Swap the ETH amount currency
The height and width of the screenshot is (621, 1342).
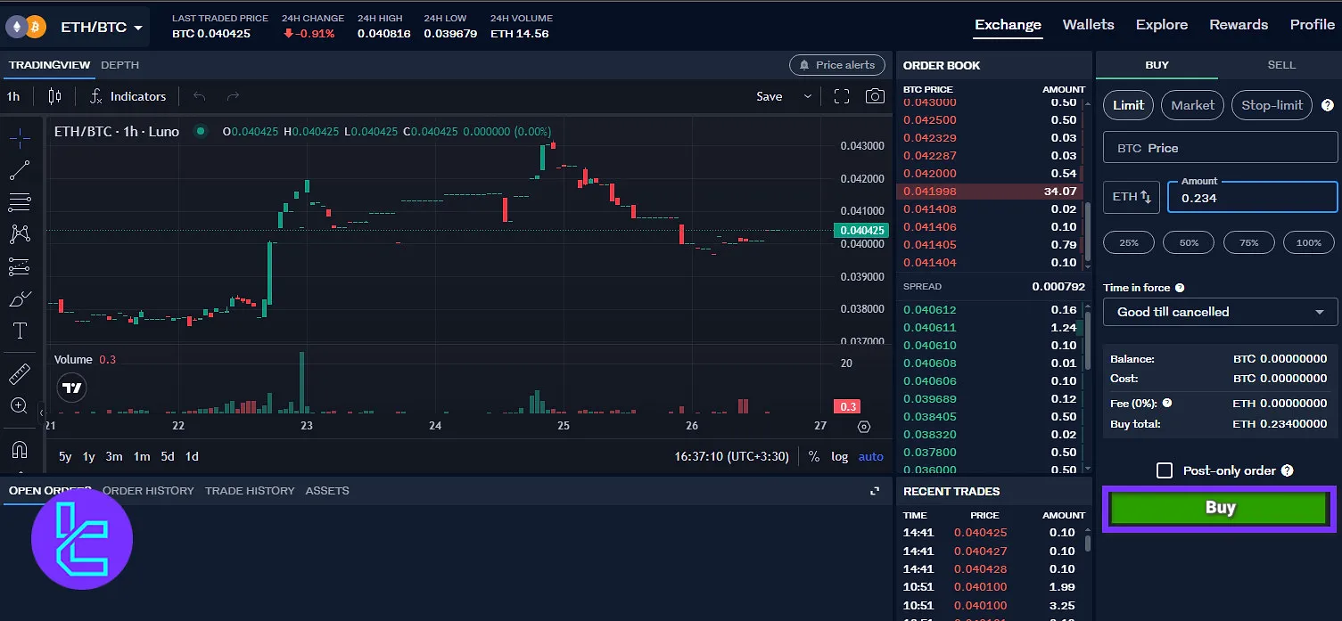click(1131, 197)
